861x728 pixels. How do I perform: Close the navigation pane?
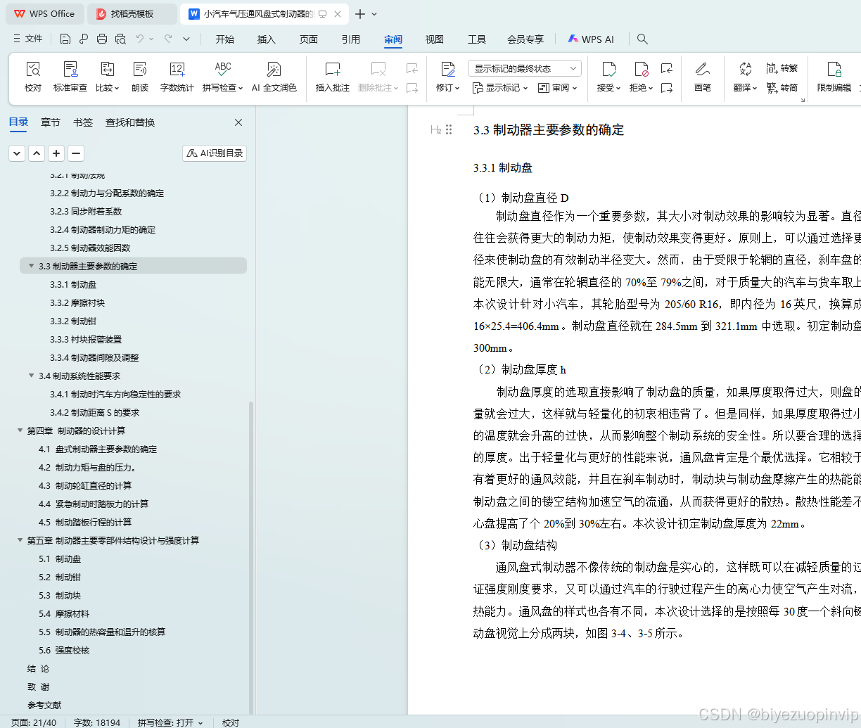[x=238, y=122]
